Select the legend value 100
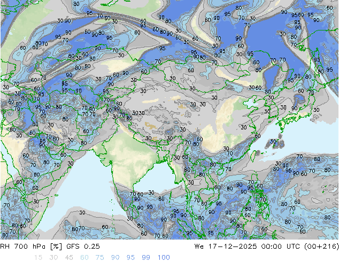 164,258
